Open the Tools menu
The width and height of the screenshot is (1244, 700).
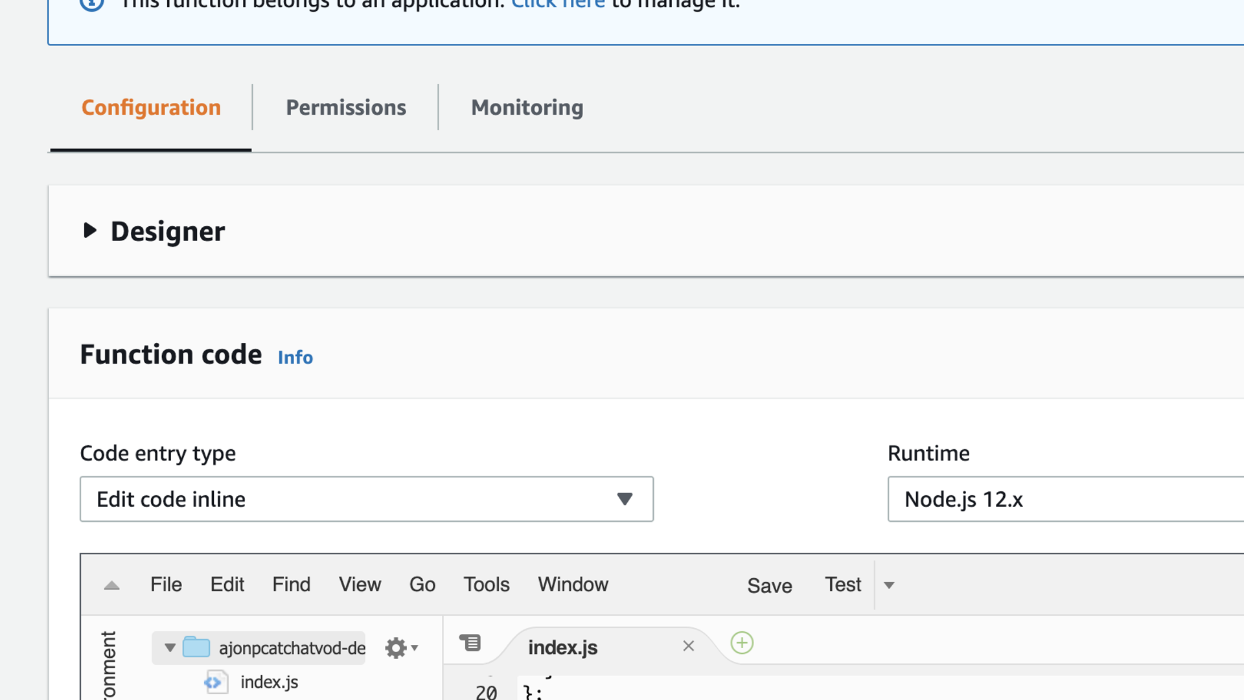coord(486,585)
